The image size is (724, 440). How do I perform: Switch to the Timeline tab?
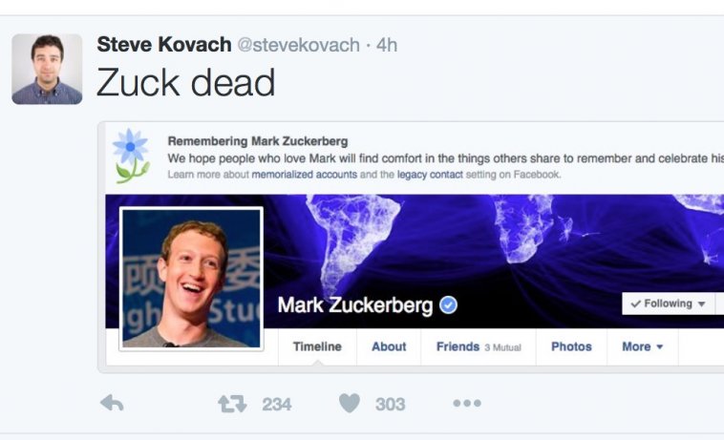[316, 346]
